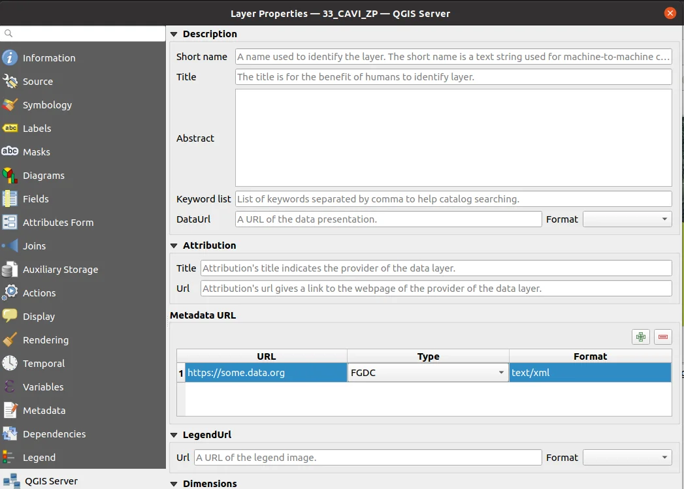Click the Temporal clock icon
Viewport: 684px width, 489px height.
(10, 364)
